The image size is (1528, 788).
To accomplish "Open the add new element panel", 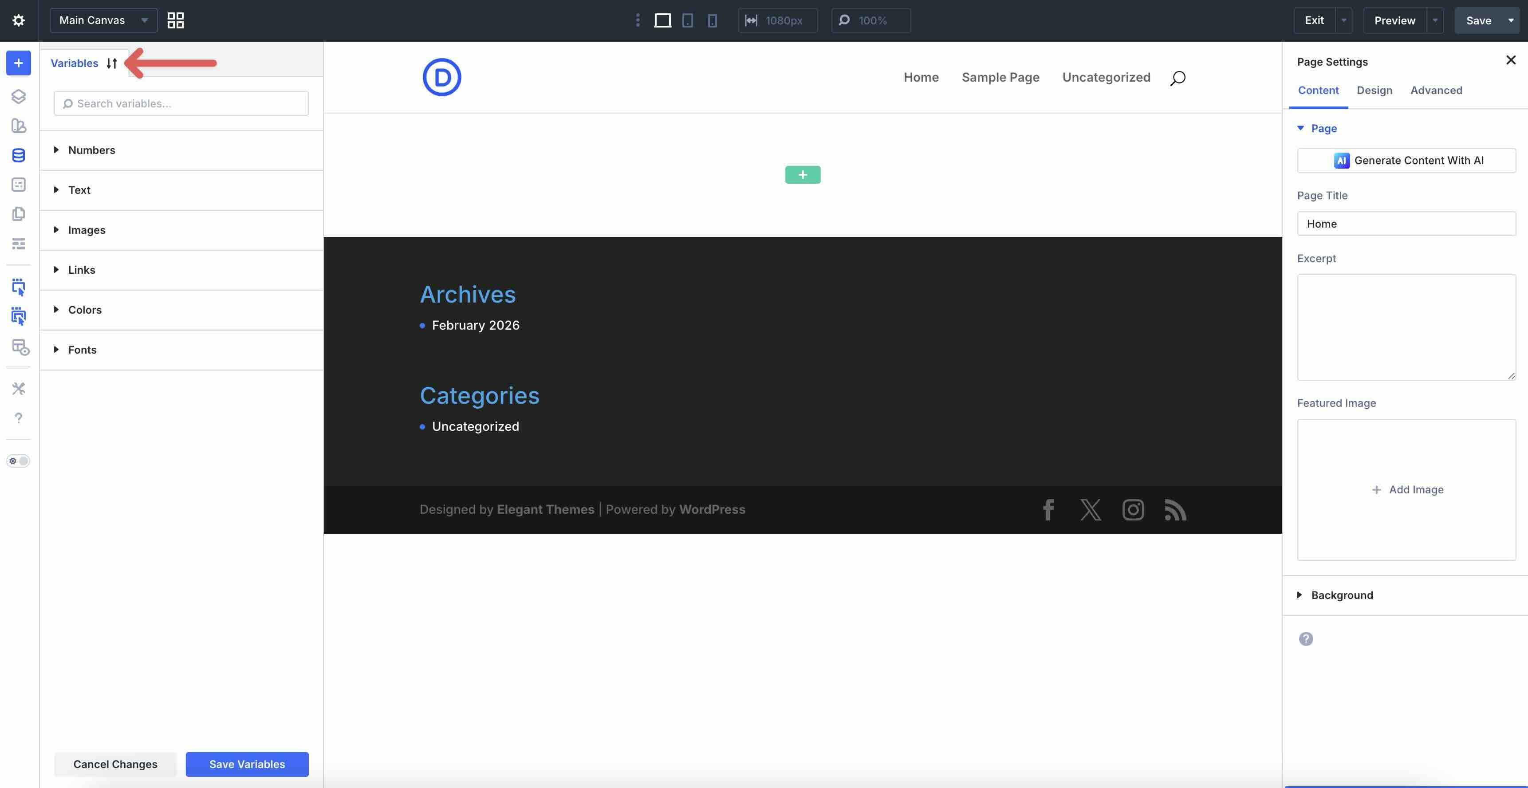I will click(x=18, y=63).
